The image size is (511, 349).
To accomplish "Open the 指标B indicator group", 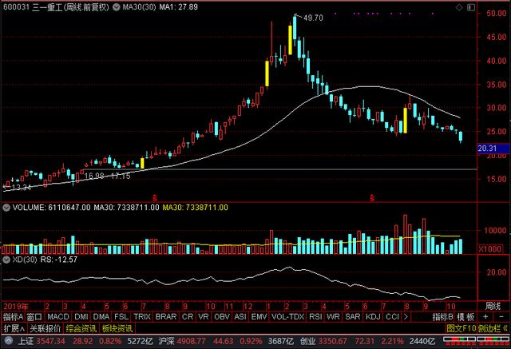I will pos(443,317).
